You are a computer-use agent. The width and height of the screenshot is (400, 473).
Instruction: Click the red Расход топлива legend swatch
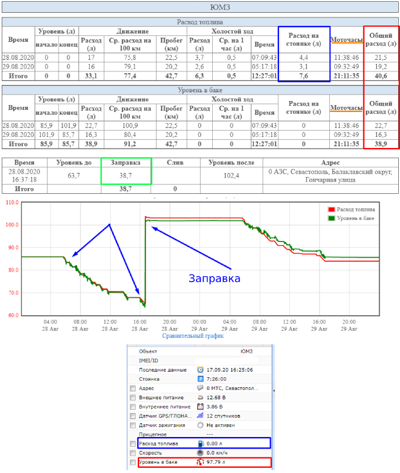332,210
